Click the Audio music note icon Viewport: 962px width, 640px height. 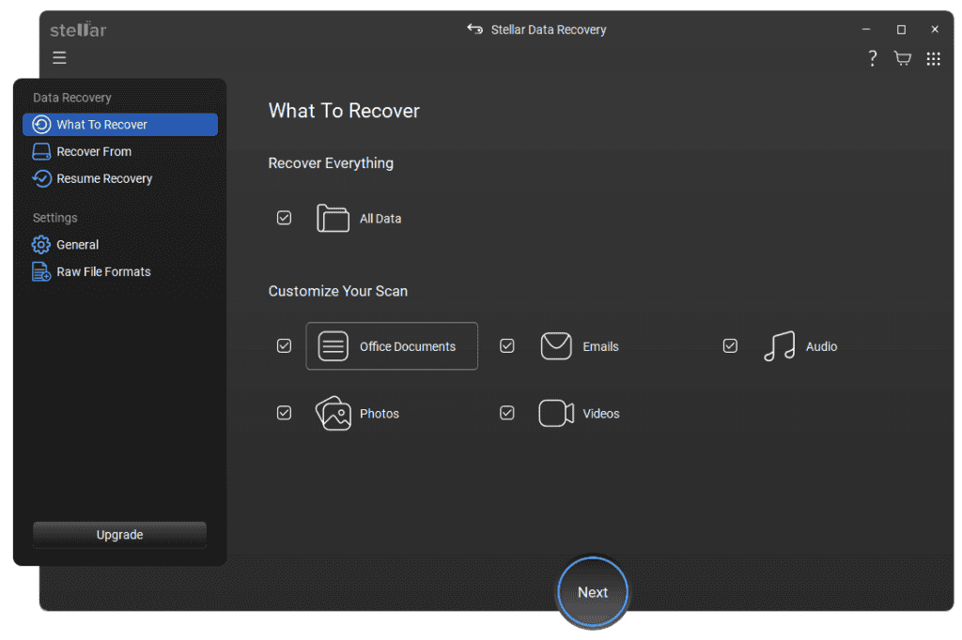779,346
